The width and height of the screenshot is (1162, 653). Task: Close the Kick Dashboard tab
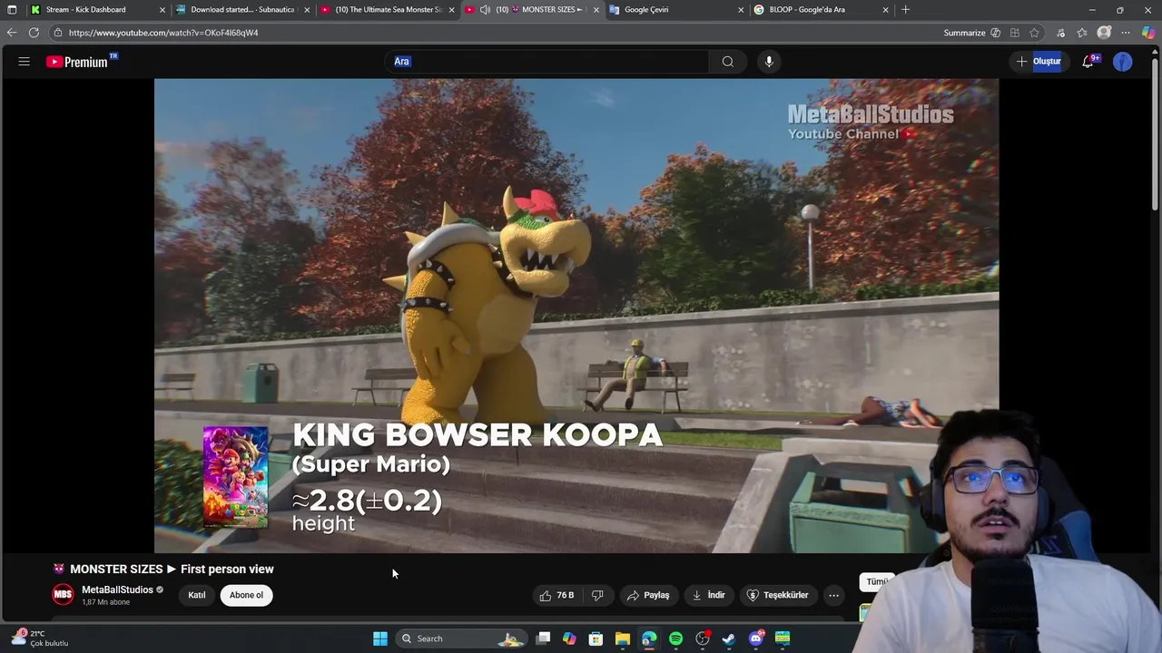(x=162, y=10)
